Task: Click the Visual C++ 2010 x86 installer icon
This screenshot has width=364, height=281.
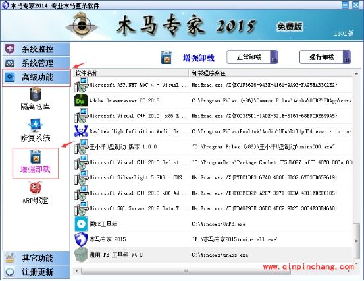Action: click(x=81, y=116)
